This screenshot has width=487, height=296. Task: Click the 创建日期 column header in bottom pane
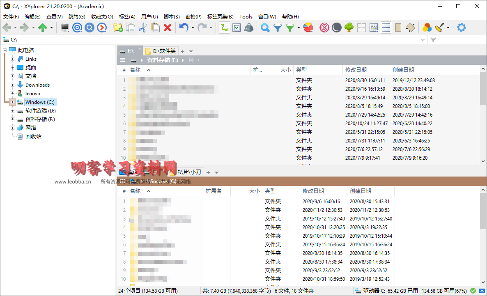coord(360,191)
